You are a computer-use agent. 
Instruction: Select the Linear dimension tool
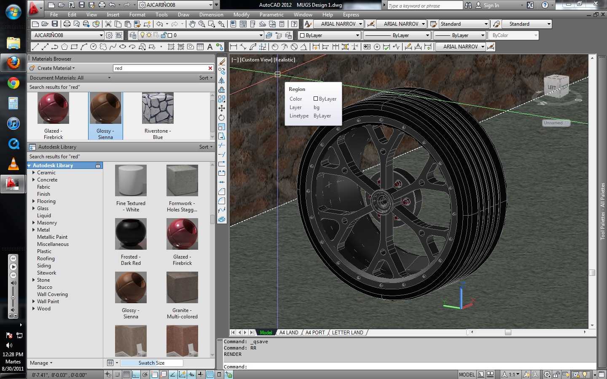click(234, 47)
